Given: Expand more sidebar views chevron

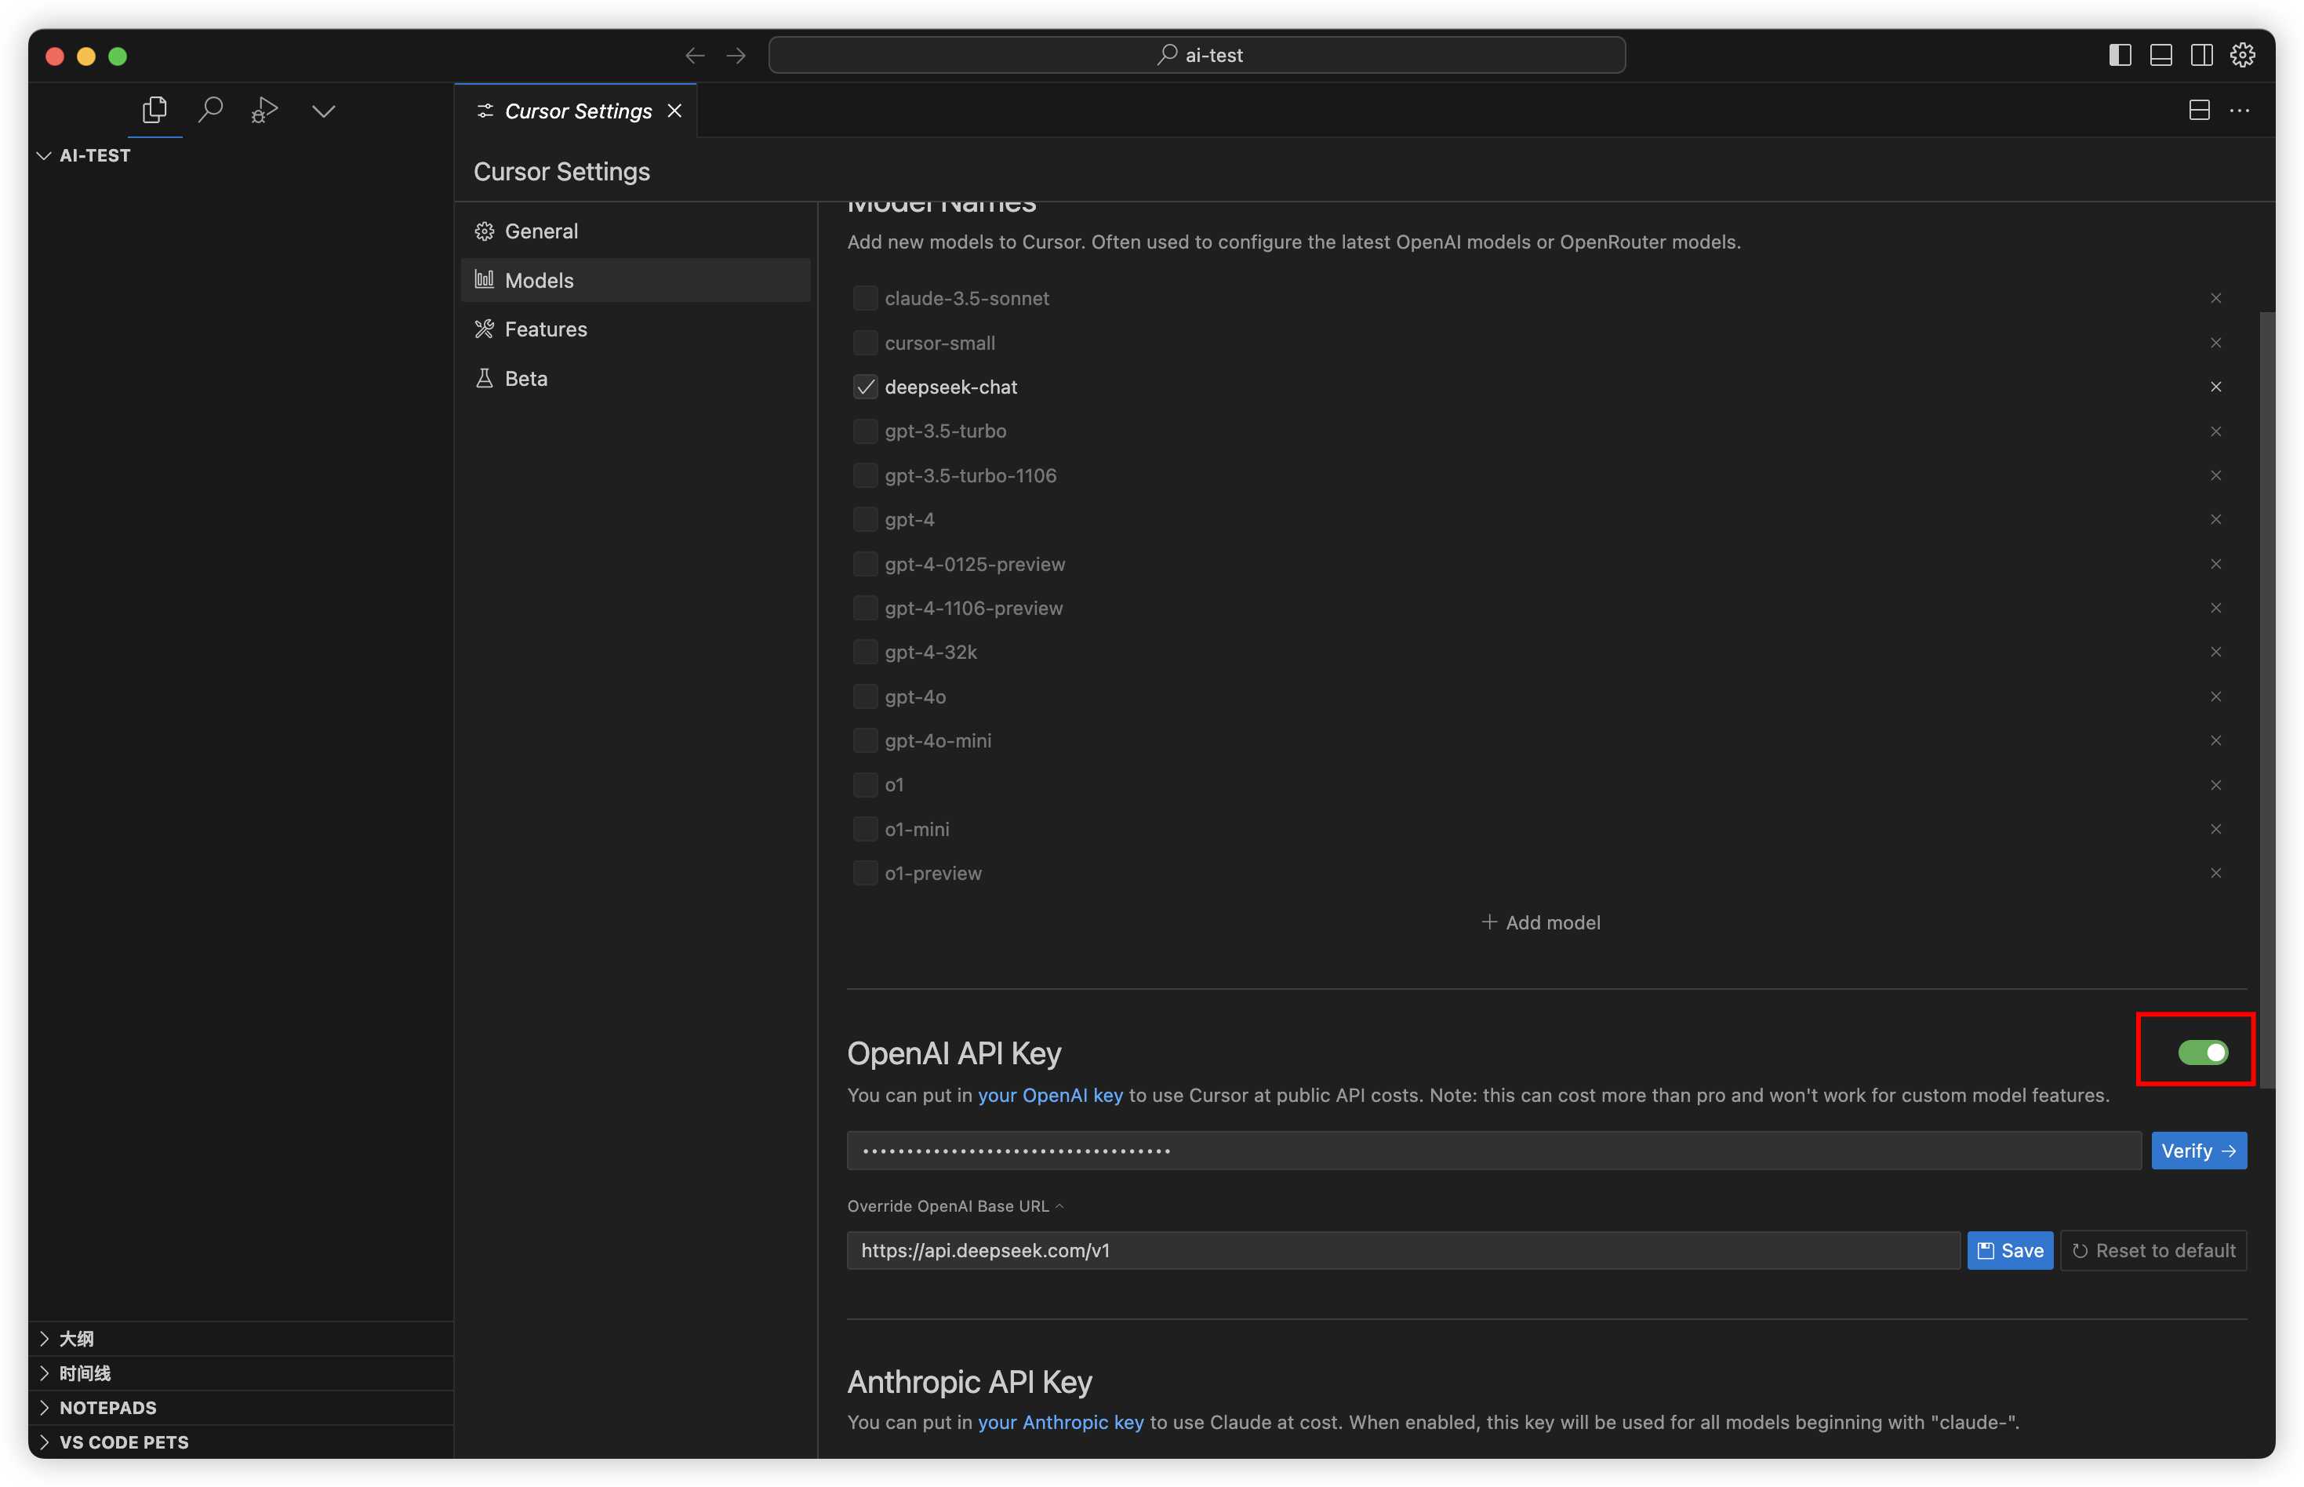Looking at the screenshot, I should [323, 111].
